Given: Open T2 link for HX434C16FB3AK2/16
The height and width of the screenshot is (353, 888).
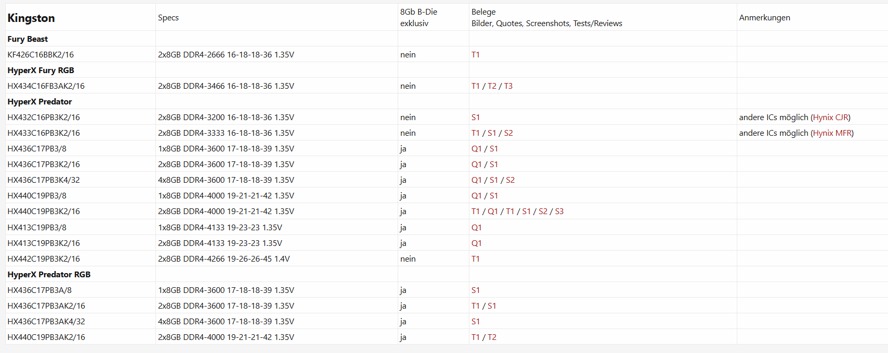Looking at the screenshot, I should [492, 86].
